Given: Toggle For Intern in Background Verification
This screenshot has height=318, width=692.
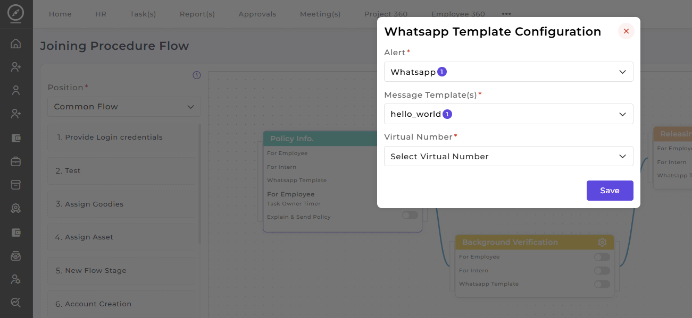Looking at the screenshot, I should click(x=602, y=271).
